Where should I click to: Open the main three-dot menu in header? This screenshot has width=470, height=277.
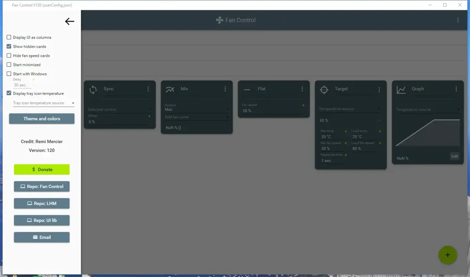(x=458, y=20)
